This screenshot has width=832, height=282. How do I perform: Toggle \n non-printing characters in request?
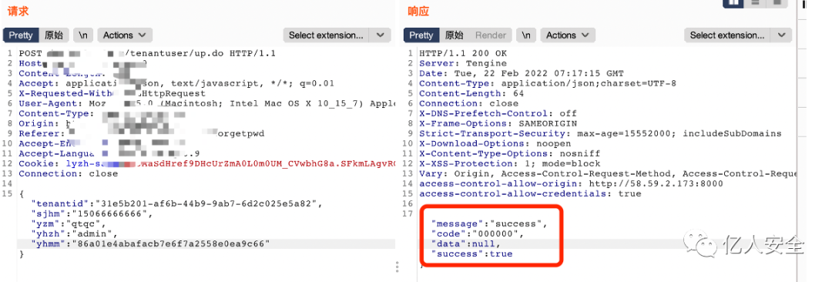tap(82, 35)
